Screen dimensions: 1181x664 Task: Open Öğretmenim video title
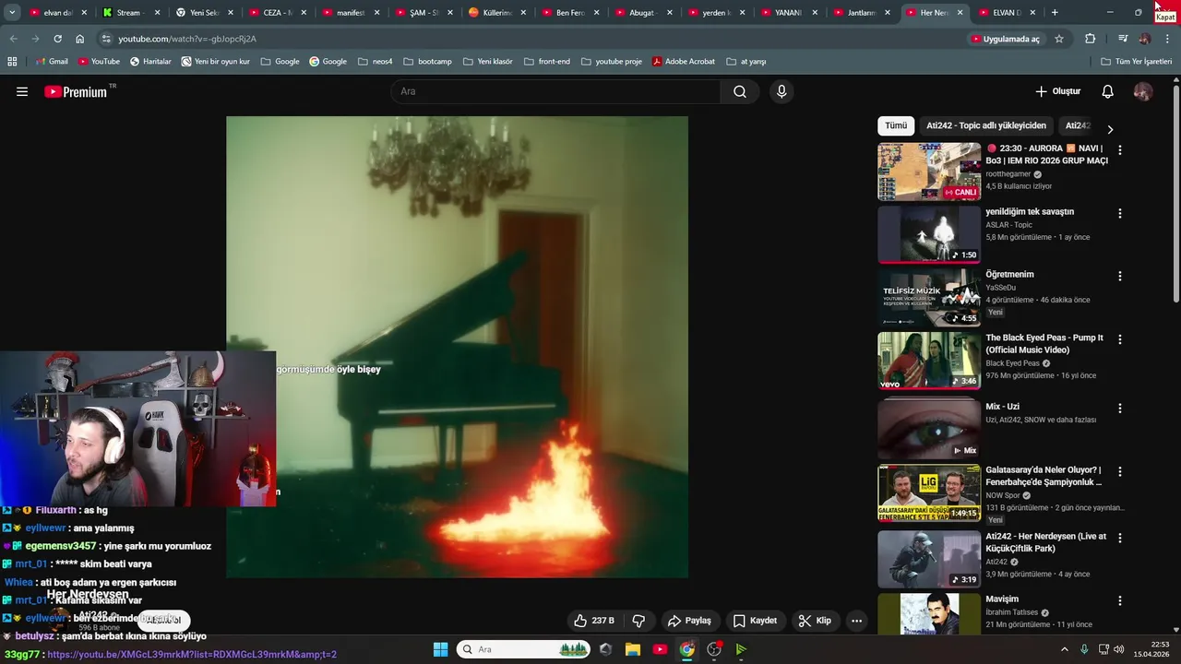1009,274
